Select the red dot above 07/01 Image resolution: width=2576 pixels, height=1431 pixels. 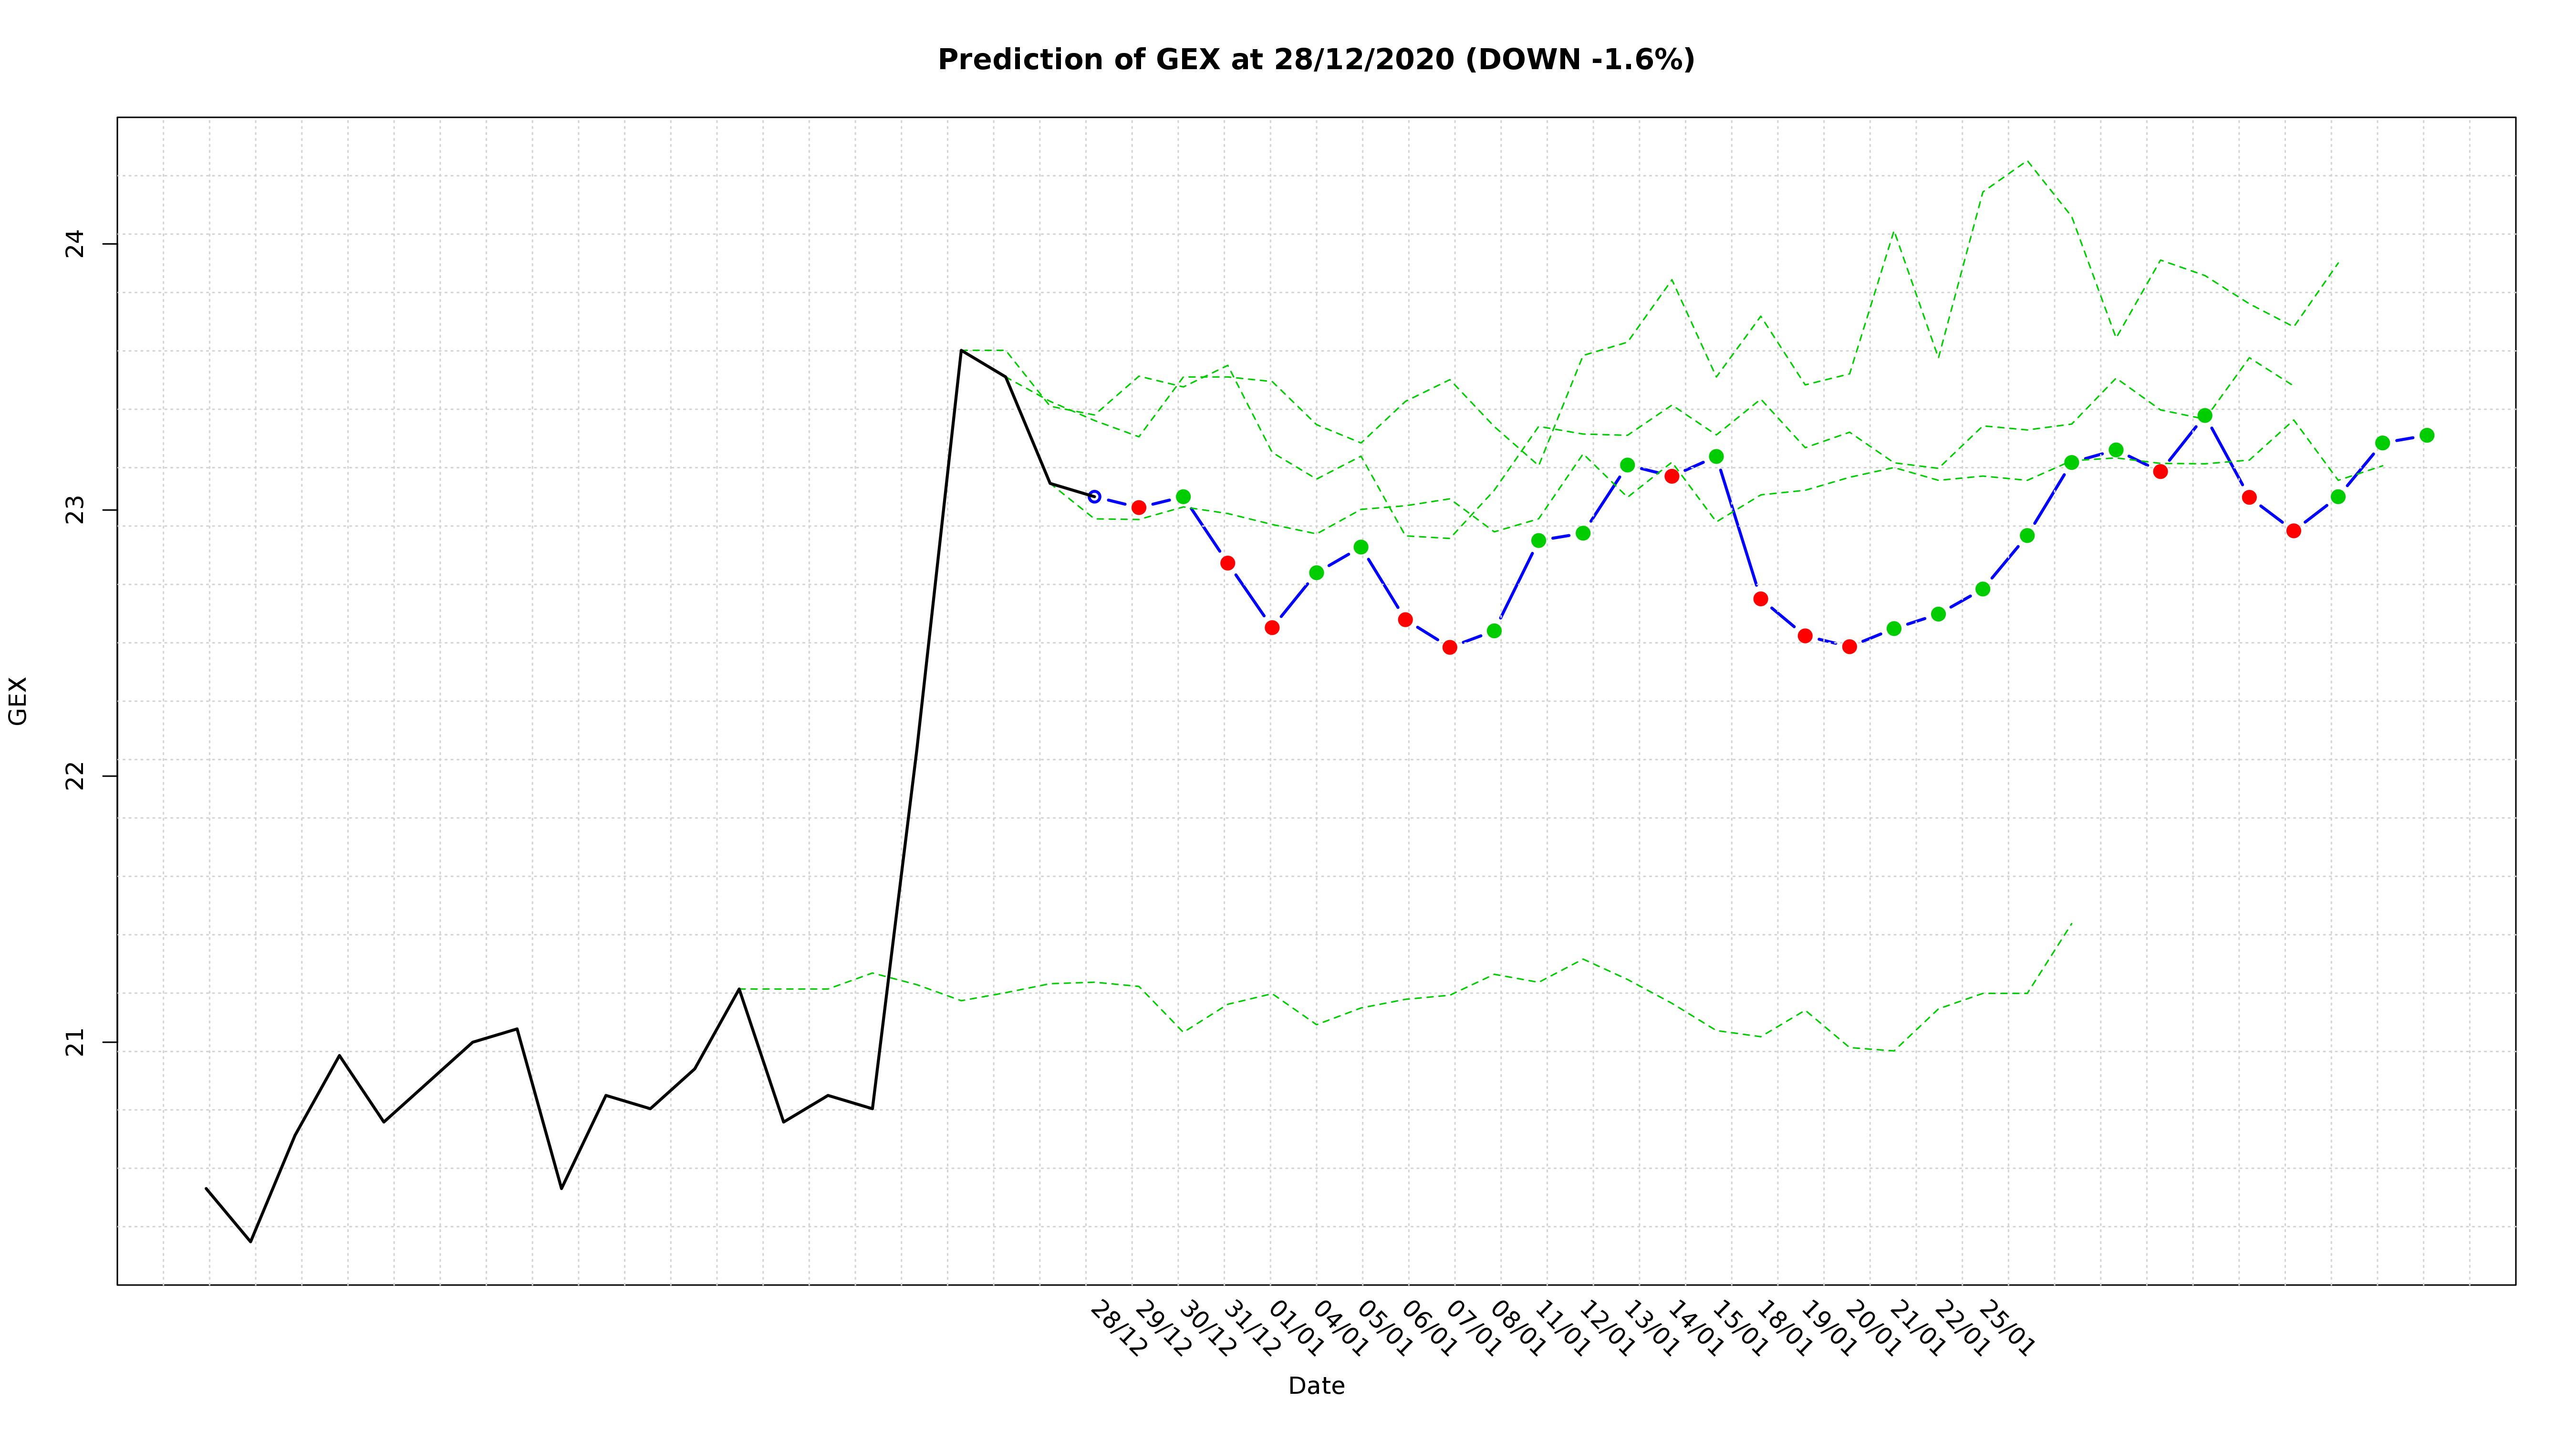1449,647
